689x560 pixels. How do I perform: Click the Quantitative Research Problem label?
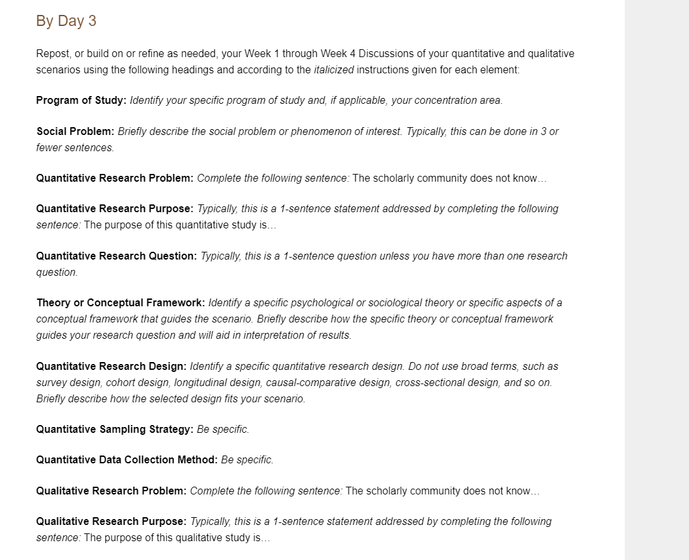click(x=115, y=178)
